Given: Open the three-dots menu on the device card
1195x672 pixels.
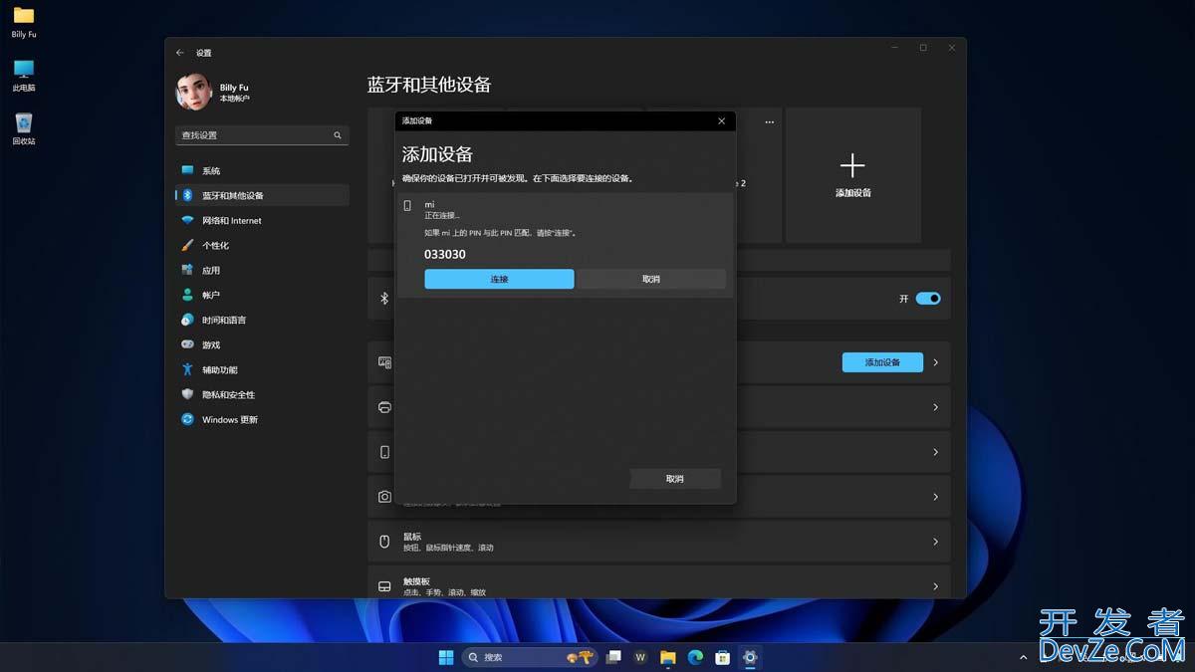Looking at the screenshot, I should [x=769, y=122].
